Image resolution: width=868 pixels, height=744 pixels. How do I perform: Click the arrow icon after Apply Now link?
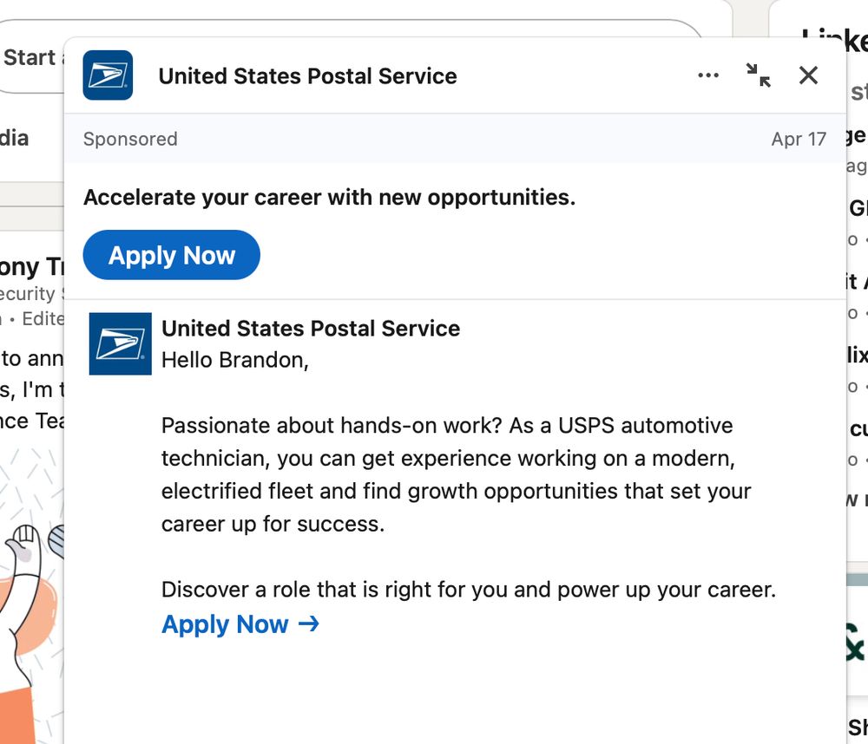coord(309,623)
